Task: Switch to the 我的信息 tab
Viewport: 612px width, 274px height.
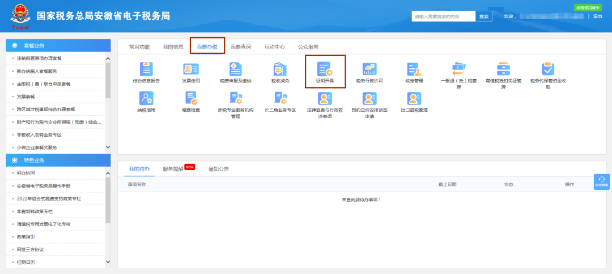Action: coord(173,47)
